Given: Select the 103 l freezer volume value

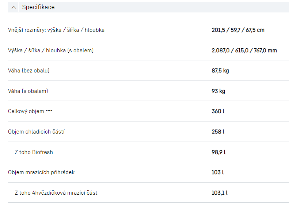Looking at the screenshot, I should pos(217,172).
